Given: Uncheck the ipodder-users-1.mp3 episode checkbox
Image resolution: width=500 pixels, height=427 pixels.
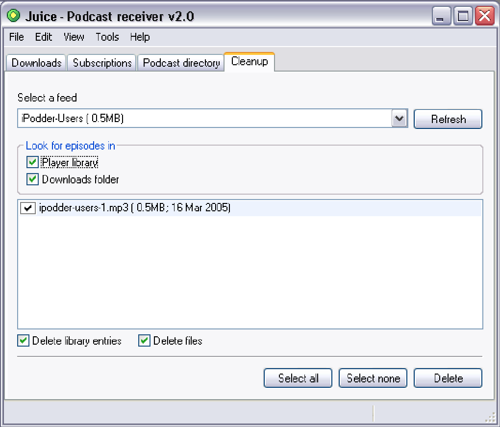Looking at the screenshot, I should (26, 208).
